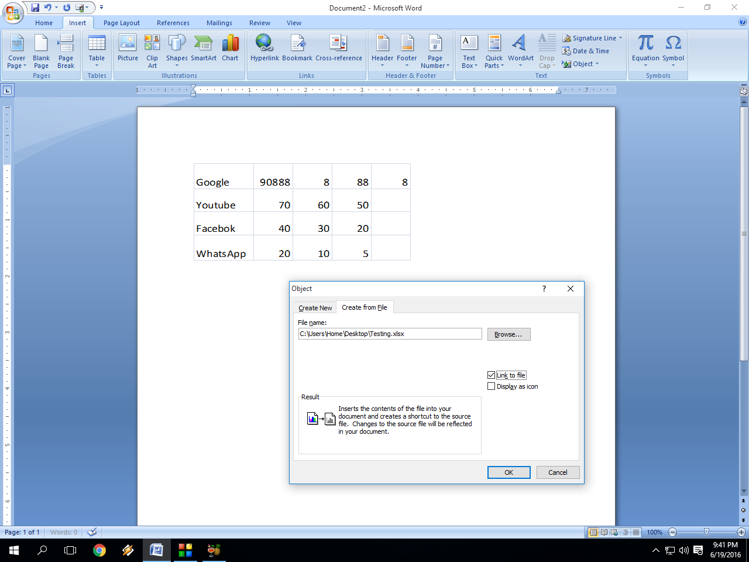Image resolution: width=749 pixels, height=562 pixels.
Task: Open Object dialog help question mark
Action: (544, 289)
